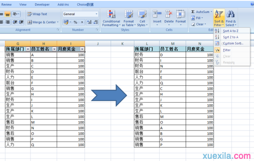254x161 pixels.
Task: Click the Wrap Text button
Action: pyautogui.click(x=37, y=14)
